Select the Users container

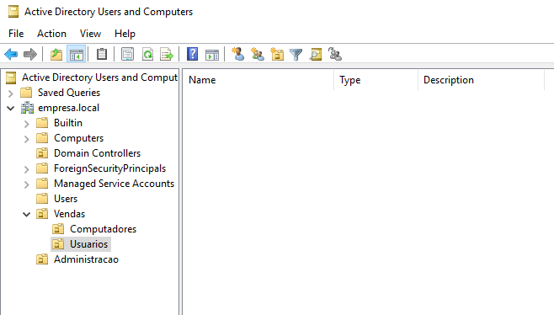point(66,199)
